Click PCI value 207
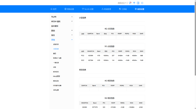The width and height of the screenshot is (196, 109). (113, 55)
